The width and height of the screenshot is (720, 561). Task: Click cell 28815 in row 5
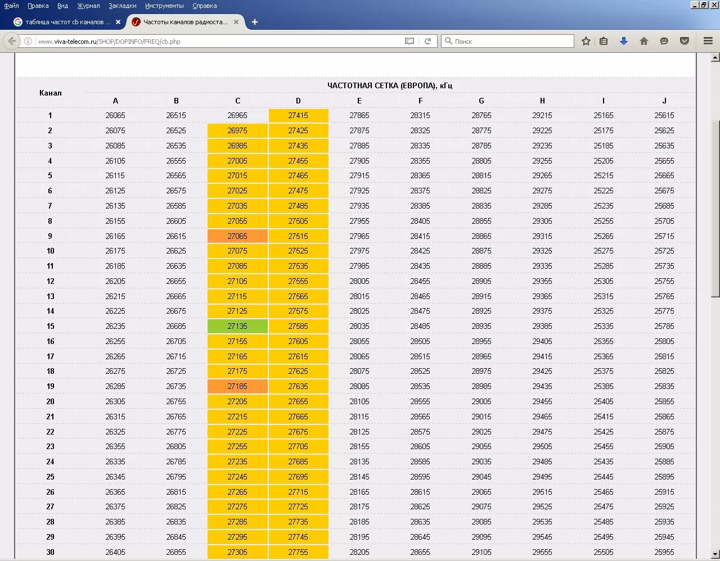tap(481, 175)
